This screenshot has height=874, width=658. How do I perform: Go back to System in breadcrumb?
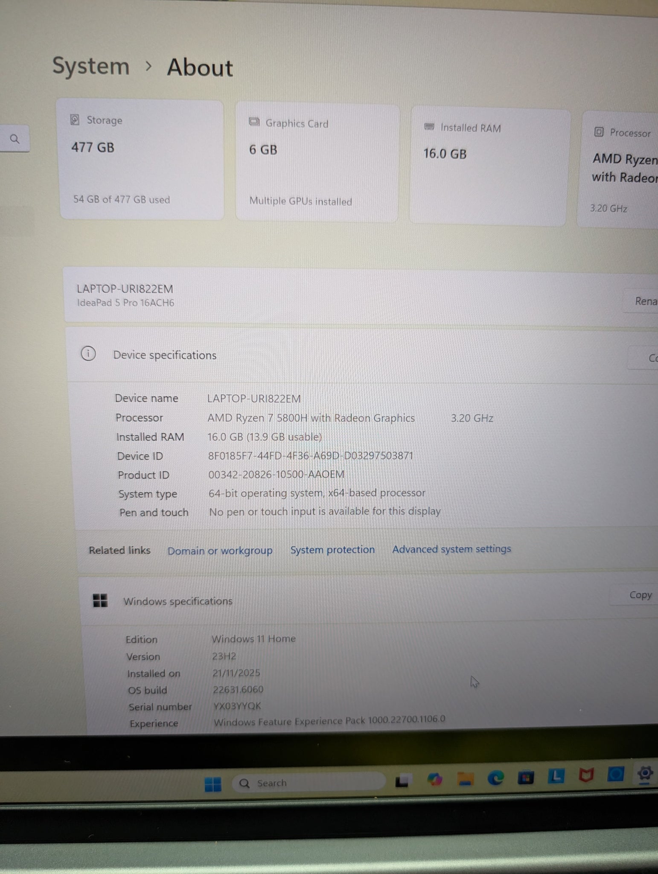tap(90, 67)
